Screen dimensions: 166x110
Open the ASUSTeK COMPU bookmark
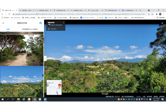tap(88, 18)
